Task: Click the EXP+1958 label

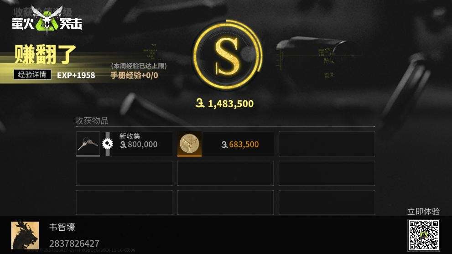Action: pyautogui.click(x=76, y=75)
